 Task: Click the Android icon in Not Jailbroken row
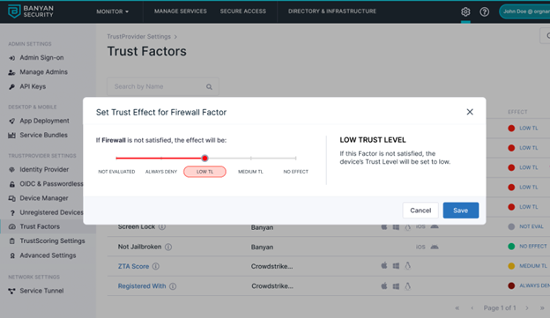[435, 247]
